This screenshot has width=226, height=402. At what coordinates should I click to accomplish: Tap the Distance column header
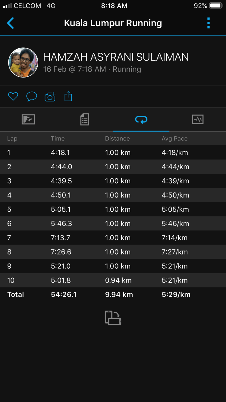point(117,138)
